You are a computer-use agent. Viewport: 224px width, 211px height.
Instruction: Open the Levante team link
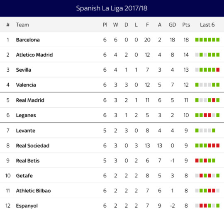point(26,131)
